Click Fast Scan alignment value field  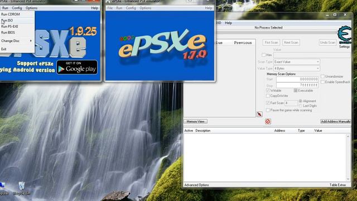click(291, 103)
